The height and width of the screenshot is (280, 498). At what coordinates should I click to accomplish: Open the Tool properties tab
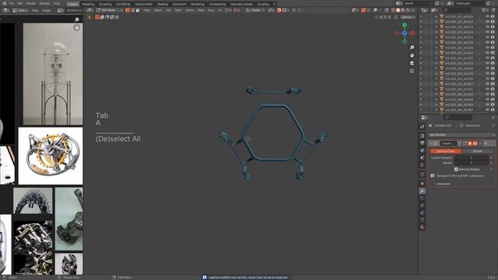click(422, 127)
